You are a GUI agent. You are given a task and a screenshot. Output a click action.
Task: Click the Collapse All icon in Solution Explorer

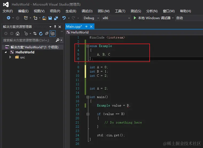47,33
